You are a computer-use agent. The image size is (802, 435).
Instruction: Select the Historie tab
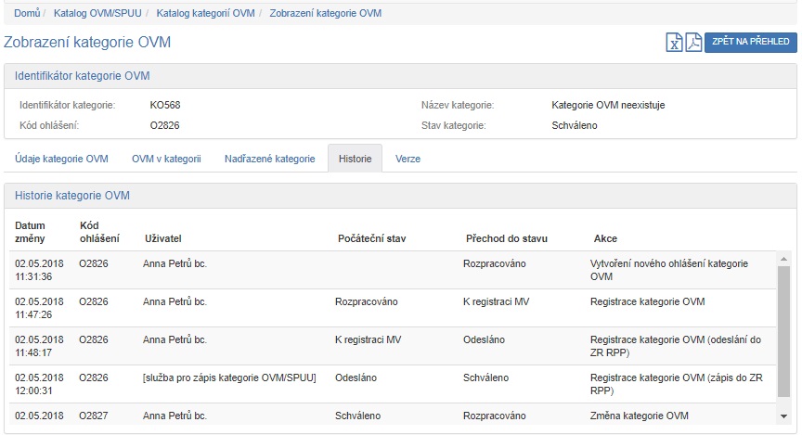[355, 159]
